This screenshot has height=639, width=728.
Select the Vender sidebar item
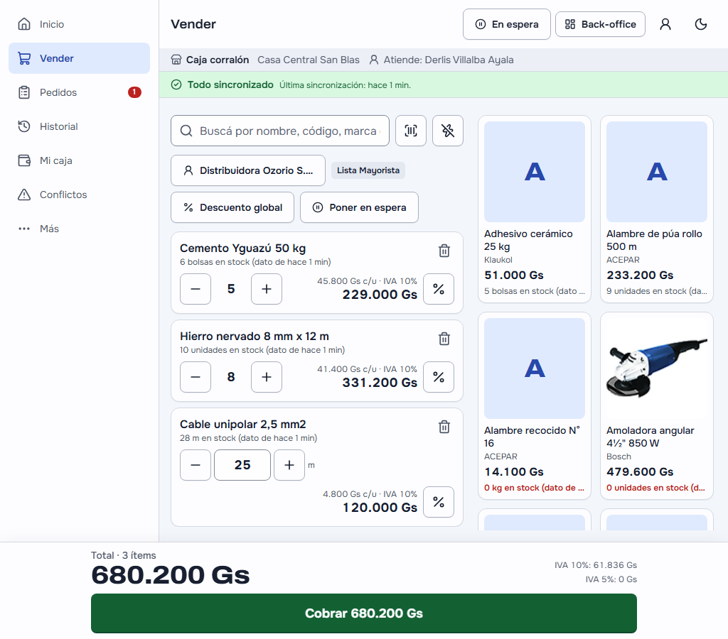click(x=80, y=58)
